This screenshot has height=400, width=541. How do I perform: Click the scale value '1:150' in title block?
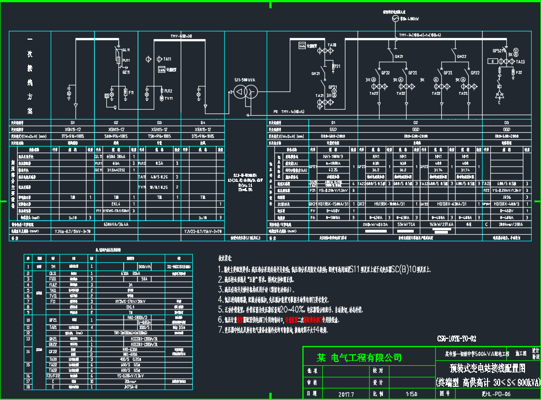click(412, 394)
